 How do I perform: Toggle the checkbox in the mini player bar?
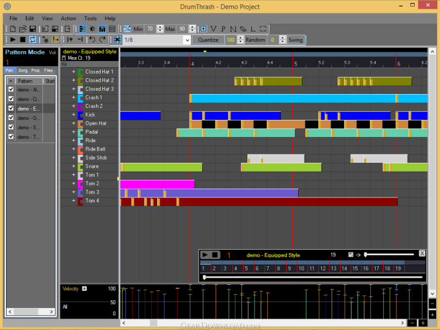[x=350, y=255]
